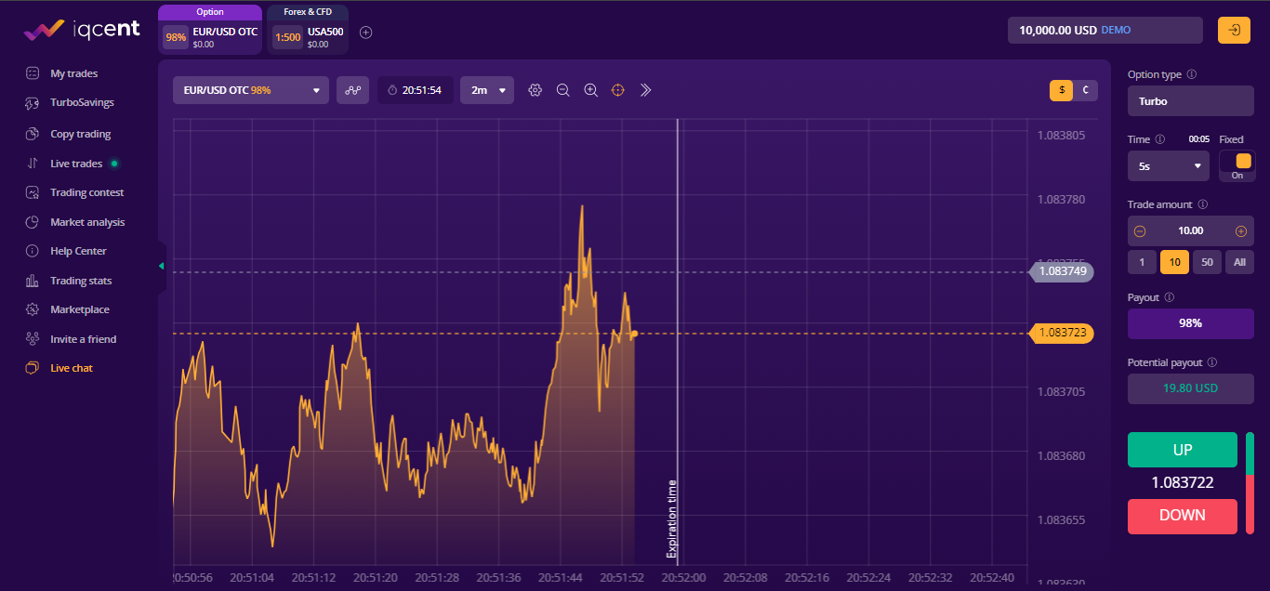Increase the trade amount
This screenshot has width=1270, height=591.
[x=1241, y=231]
